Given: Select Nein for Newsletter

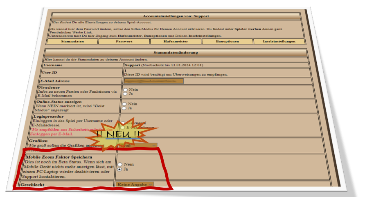Looking at the screenshot, I should point(125,90).
